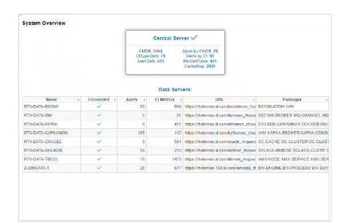Image resolution: width=351 pixels, height=223 pixels.
Task: Click the CIType Defs: 78 statistic
Action: click(x=151, y=56)
